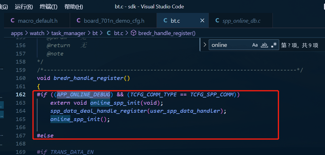
Task: Click line number 167
Action: pyautogui.click(x=21, y=135)
